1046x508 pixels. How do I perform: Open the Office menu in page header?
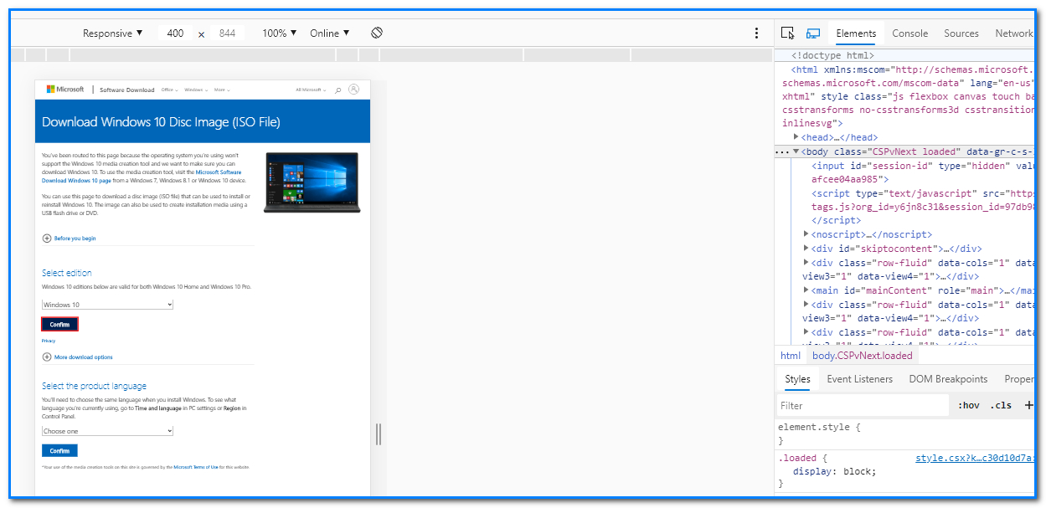pyautogui.click(x=169, y=90)
